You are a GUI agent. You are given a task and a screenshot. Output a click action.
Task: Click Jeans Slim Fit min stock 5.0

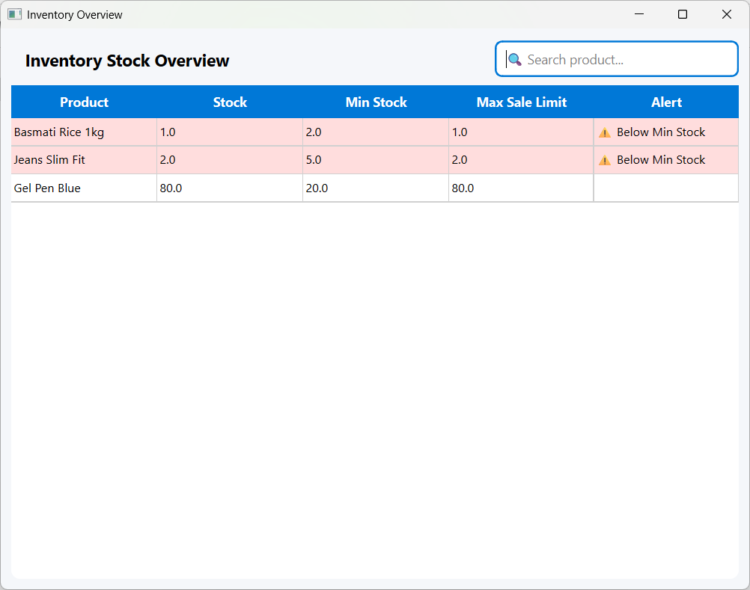pos(314,160)
